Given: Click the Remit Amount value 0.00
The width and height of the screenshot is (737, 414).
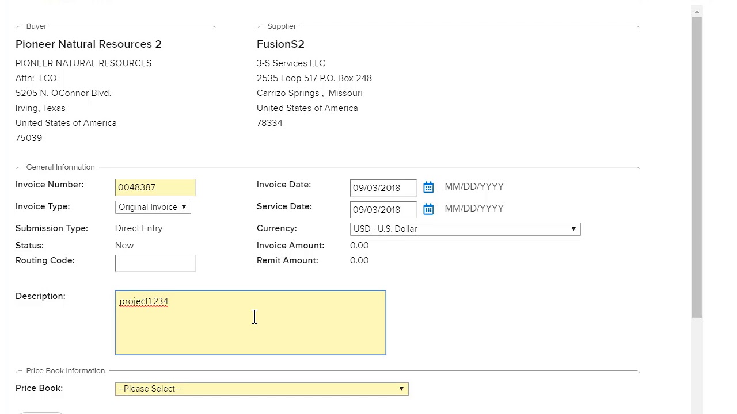Looking at the screenshot, I should 359,260.
